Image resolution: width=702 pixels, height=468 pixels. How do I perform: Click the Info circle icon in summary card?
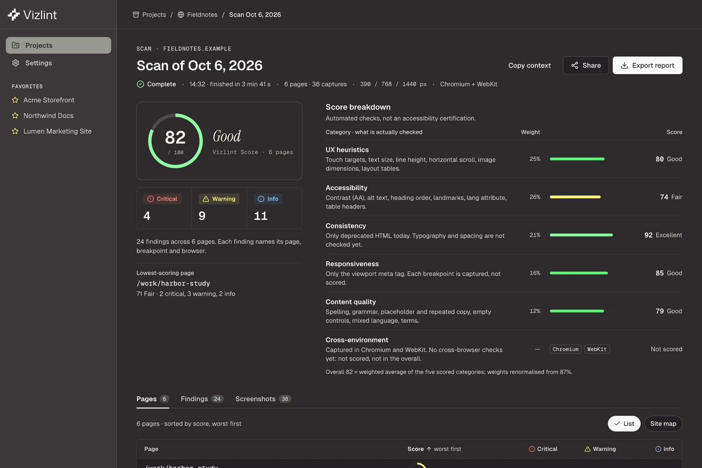tap(261, 199)
